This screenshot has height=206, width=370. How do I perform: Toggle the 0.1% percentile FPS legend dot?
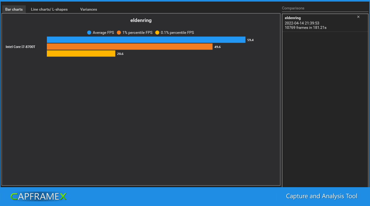pos(157,33)
